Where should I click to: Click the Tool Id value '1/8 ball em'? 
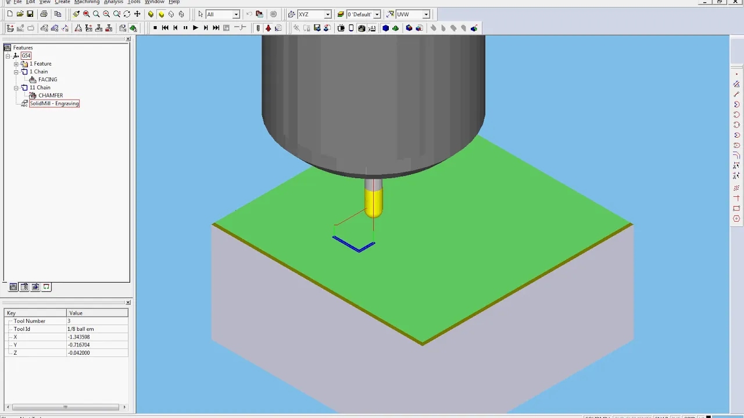tap(81, 329)
